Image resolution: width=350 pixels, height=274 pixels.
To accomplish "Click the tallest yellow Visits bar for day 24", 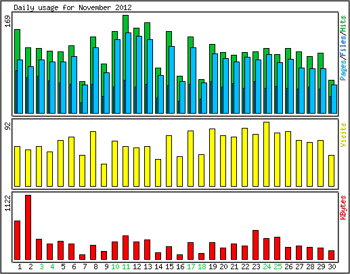I will point(267,154).
